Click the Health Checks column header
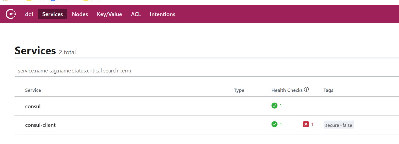Screen dimensions: 399x144 coord(287,90)
